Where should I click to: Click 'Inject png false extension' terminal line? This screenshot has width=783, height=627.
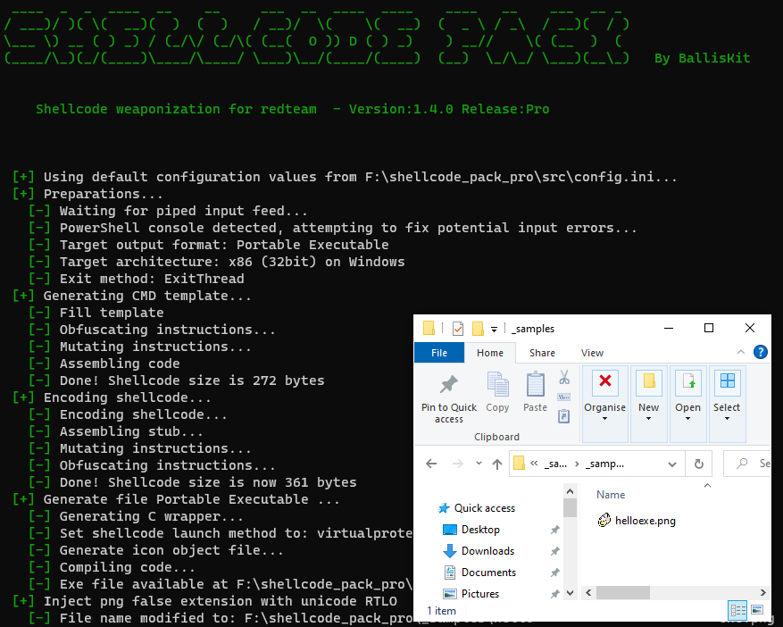click(221, 601)
